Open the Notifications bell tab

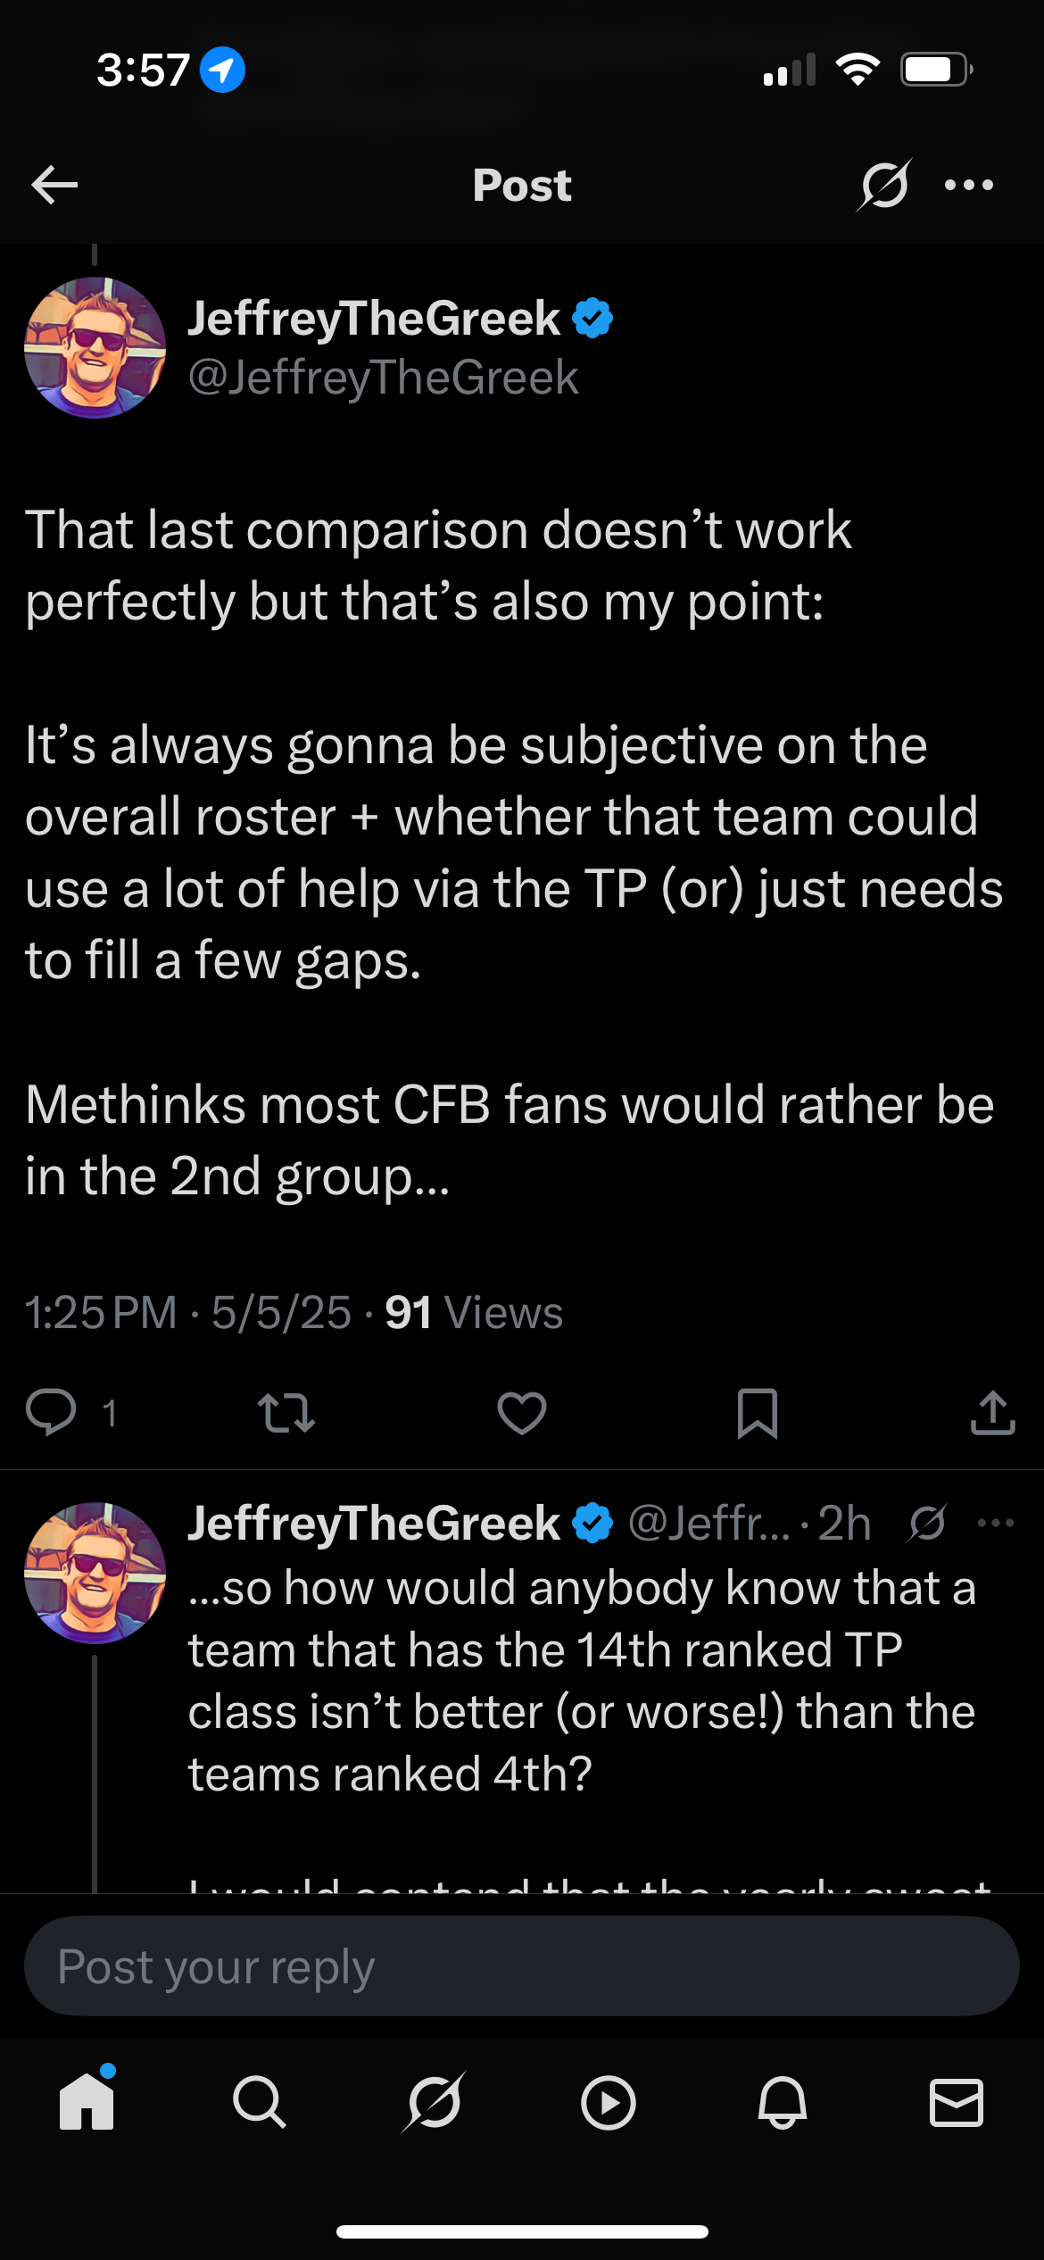(783, 2102)
